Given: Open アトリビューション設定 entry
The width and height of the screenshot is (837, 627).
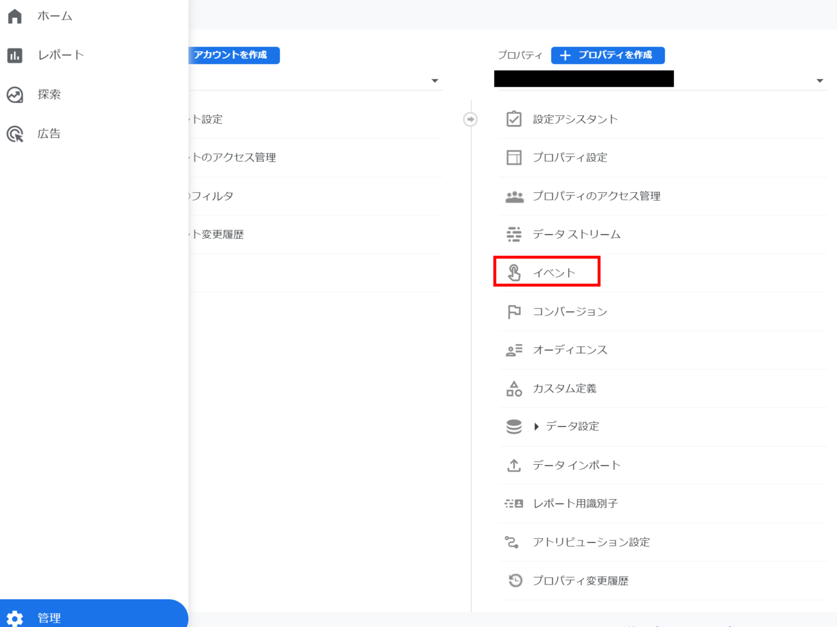Looking at the screenshot, I should point(591,542).
